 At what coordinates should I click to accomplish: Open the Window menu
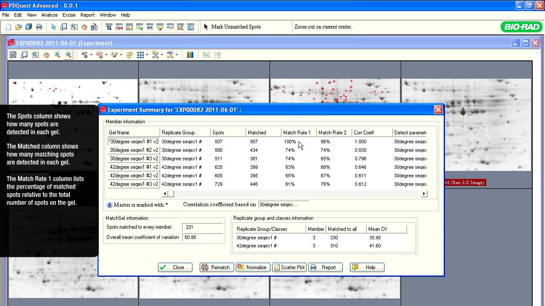click(x=108, y=15)
